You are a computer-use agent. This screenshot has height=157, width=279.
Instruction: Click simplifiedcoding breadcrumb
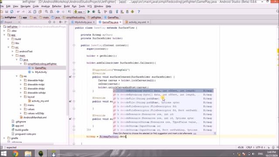coord(75,17)
